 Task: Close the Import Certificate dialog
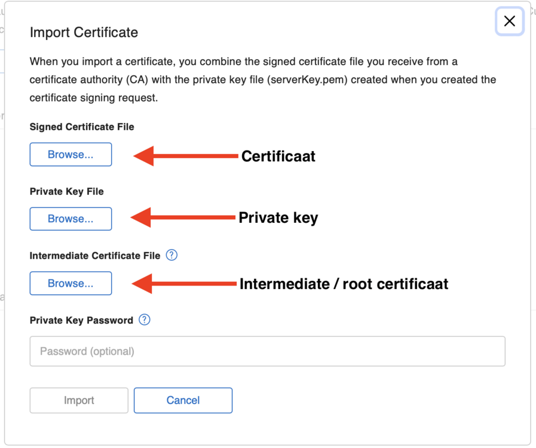coord(509,22)
